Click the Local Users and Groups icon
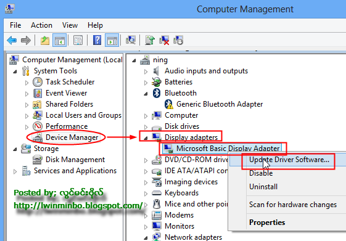 pyautogui.click(x=38, y=115)
